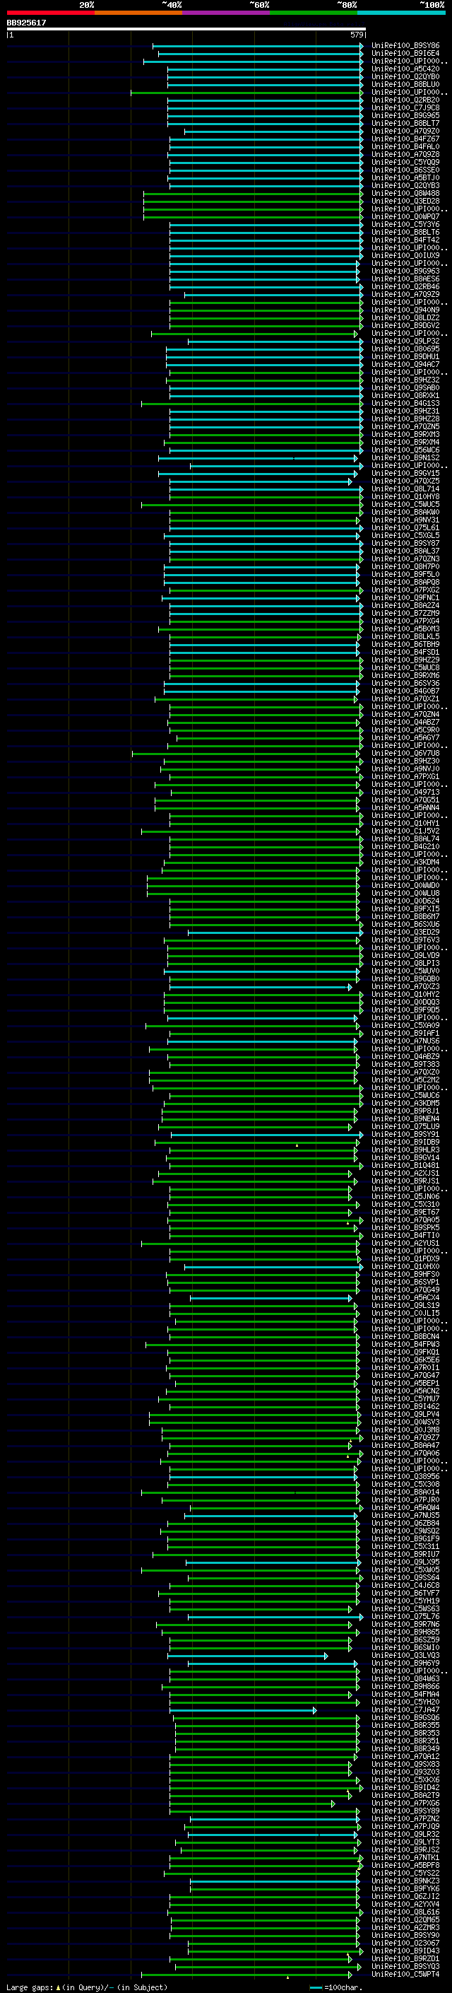Screen dimensions: 452x1993
Task: Open hit UniRef100_Q2RB46
Action: (x=405, y=286)
